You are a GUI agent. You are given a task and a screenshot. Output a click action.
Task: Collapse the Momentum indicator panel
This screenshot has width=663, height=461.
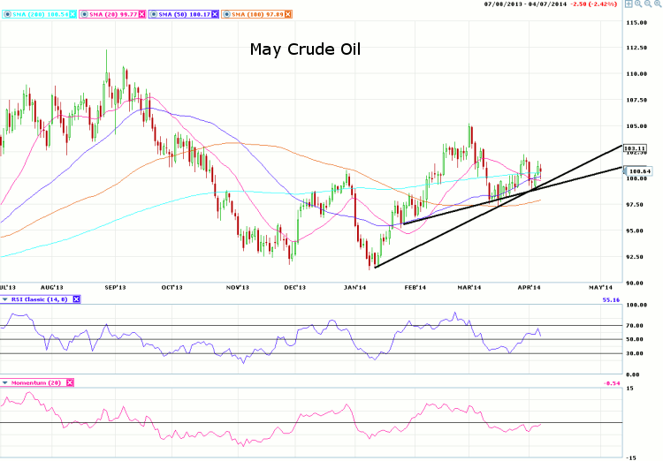pyautogui.click(x=4, y=382)
